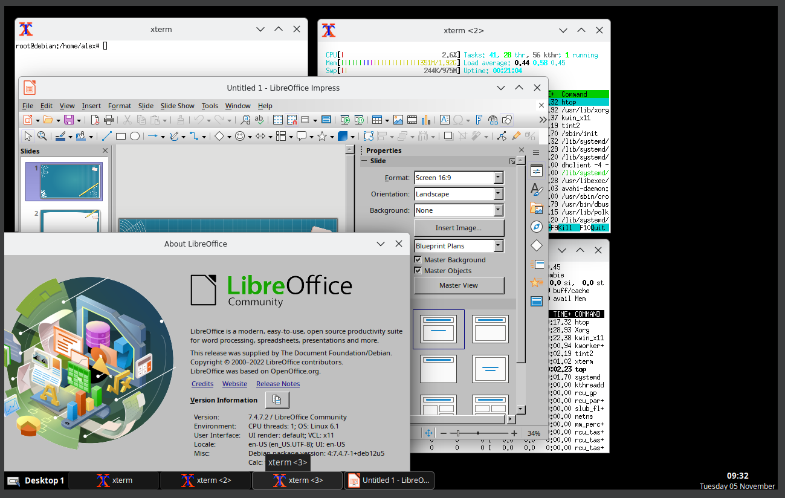Open the Styles sidebar deck
Screen dimensions: 785x498
point(536,190)
